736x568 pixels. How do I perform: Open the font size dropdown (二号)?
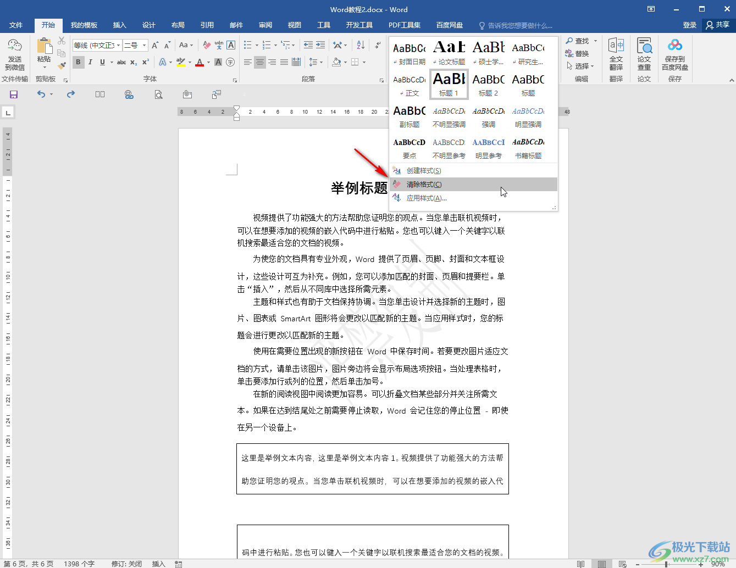tap(145, 45)
